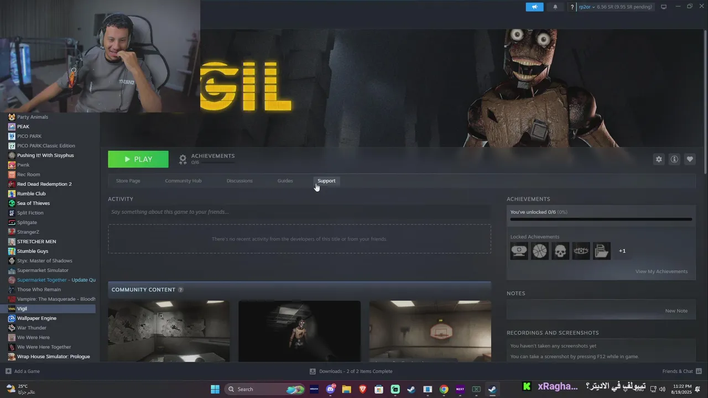Open the first community screenshot of the damaged room
Viewport: 708px width, 398px height.
169,331
